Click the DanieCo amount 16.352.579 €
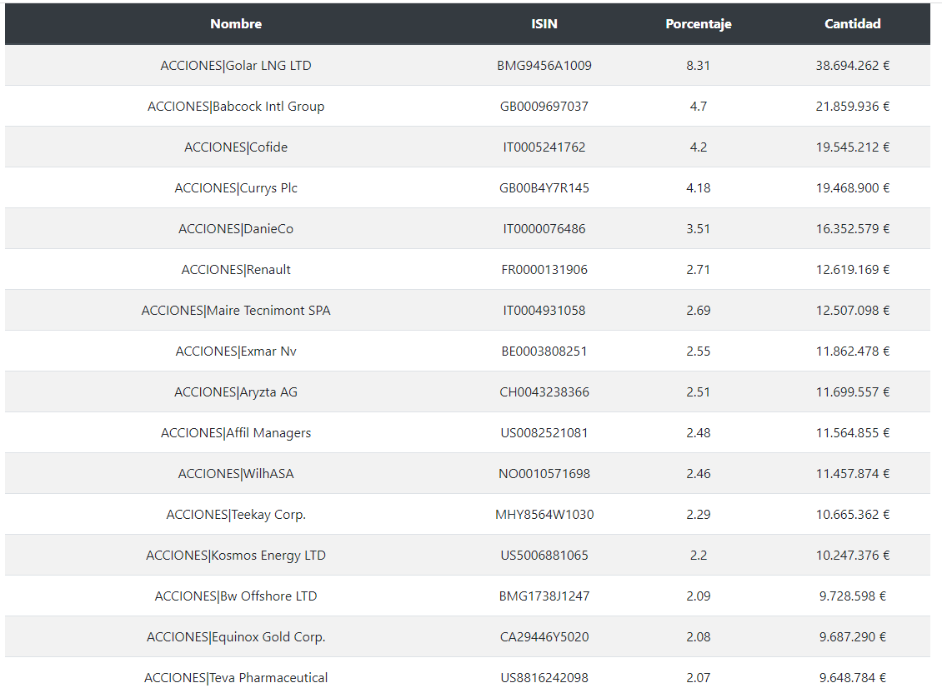Screen dimensions: 942x688 point(852,228)
